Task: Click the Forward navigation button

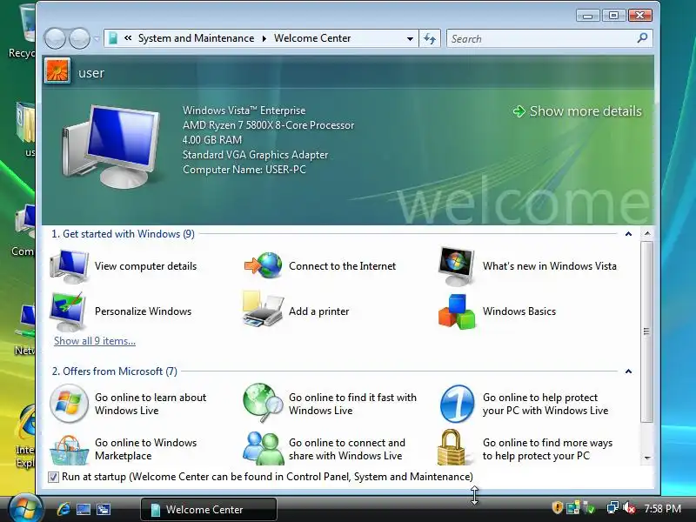Action: pos(79,38)
